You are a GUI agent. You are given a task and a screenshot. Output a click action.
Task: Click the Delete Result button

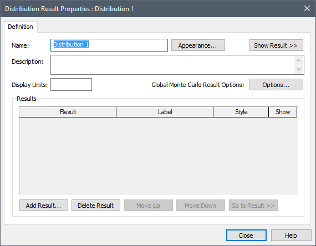tap(96, 206)
